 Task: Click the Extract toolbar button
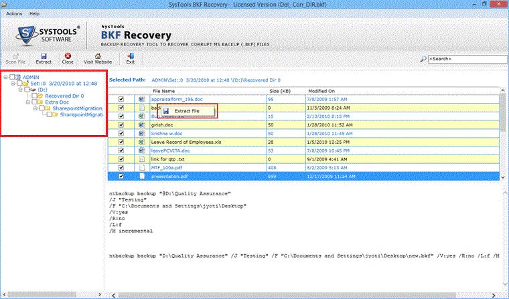click(44, 58)
